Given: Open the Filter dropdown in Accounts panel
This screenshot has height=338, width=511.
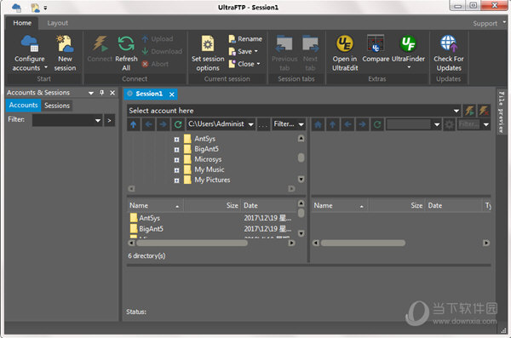Looking at the screenshot, I should pyautogui.click(x=98, y=121).
